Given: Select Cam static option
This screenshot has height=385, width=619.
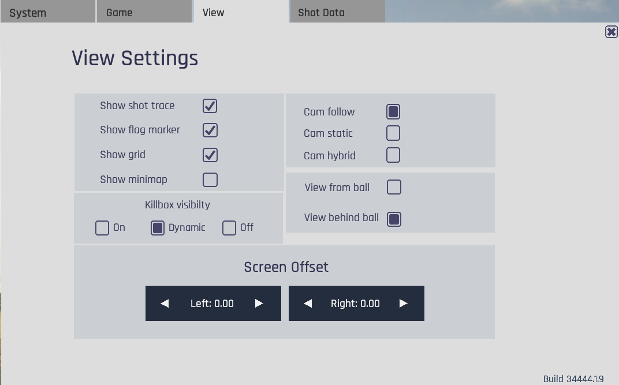Looking at the screenshot, I should coord(393,133).
